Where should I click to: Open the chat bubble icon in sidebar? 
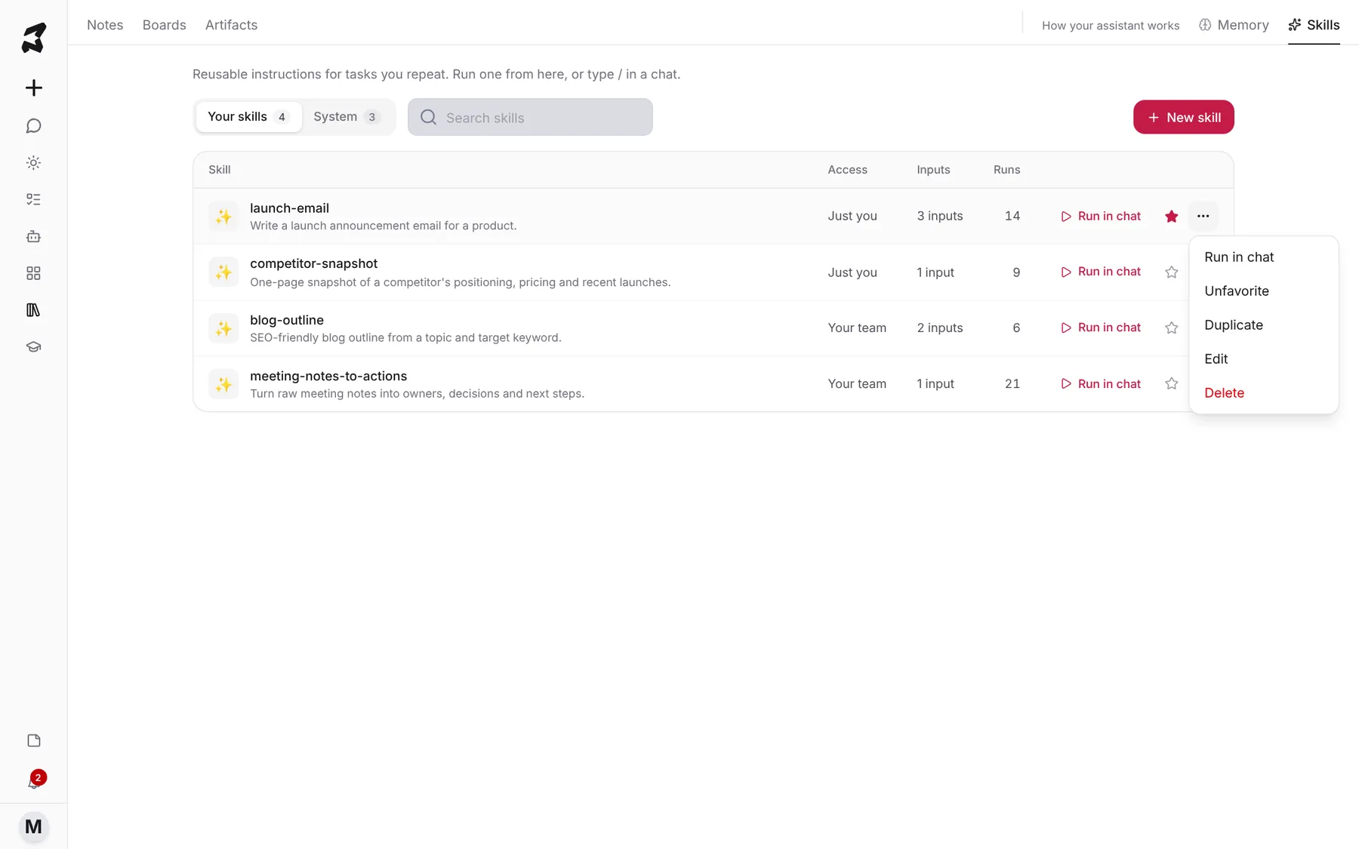(33, 126)
